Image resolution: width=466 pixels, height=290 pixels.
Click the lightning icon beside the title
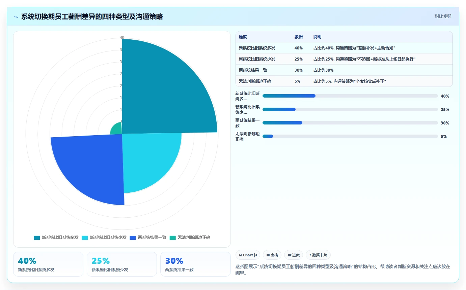click(16, 16)
